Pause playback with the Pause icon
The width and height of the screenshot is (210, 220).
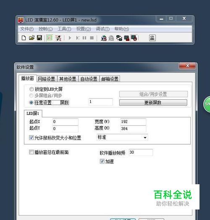pyautogui.click(x=84, y=38)
